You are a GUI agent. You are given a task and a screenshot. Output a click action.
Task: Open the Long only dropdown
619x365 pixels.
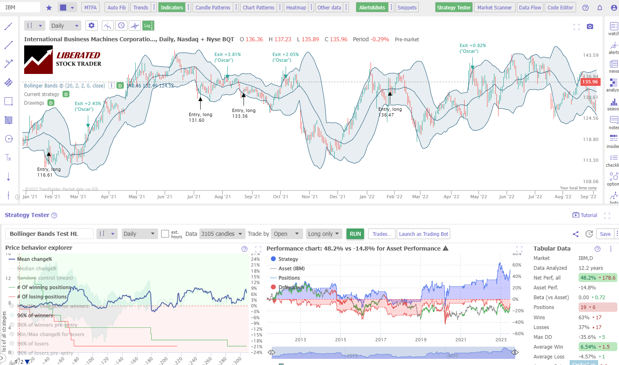coord(324,233)
